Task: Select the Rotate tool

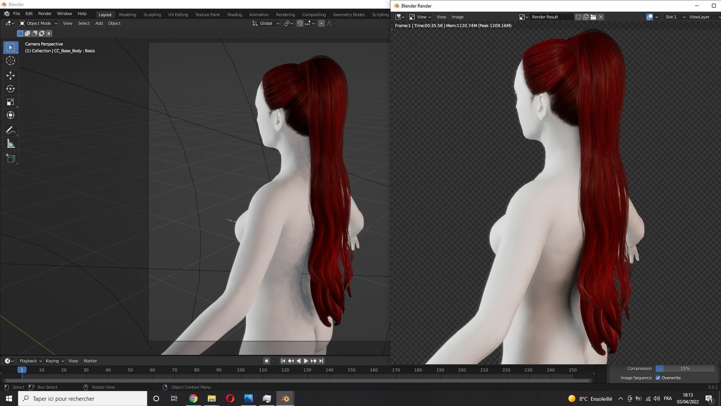Action: click(x=11, y=89)
